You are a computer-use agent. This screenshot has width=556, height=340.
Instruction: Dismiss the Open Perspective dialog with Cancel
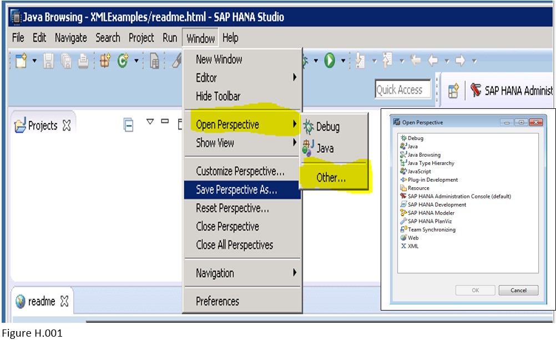517,290
